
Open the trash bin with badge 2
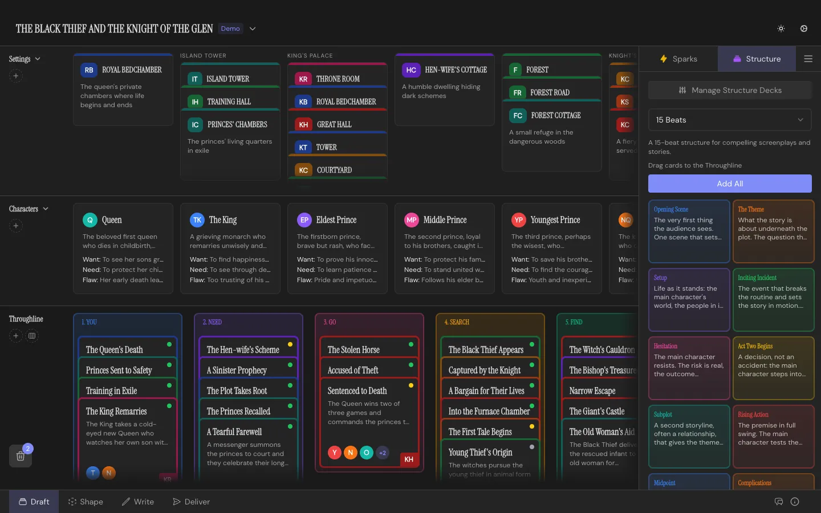coord(21,456)
